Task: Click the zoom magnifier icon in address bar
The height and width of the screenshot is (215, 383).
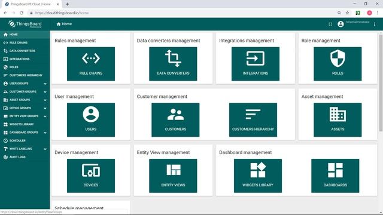Action: (x=339, y=13)
